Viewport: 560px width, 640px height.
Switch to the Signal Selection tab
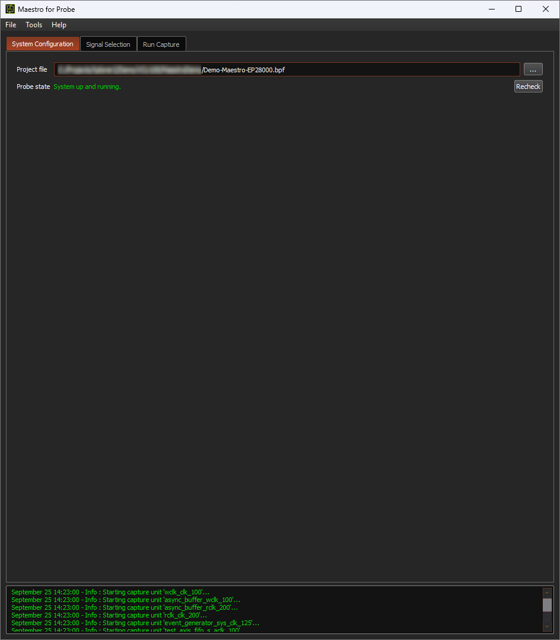[108, 44]
